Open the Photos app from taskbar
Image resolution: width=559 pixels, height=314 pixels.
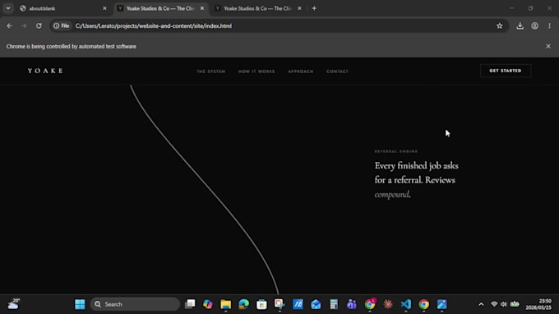pos(441,304)
